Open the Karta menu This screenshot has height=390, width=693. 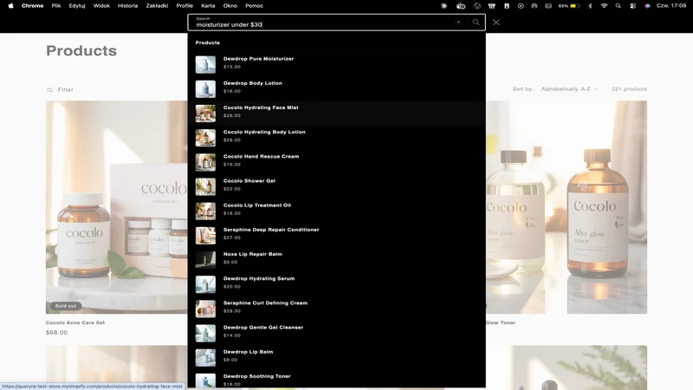208,6
